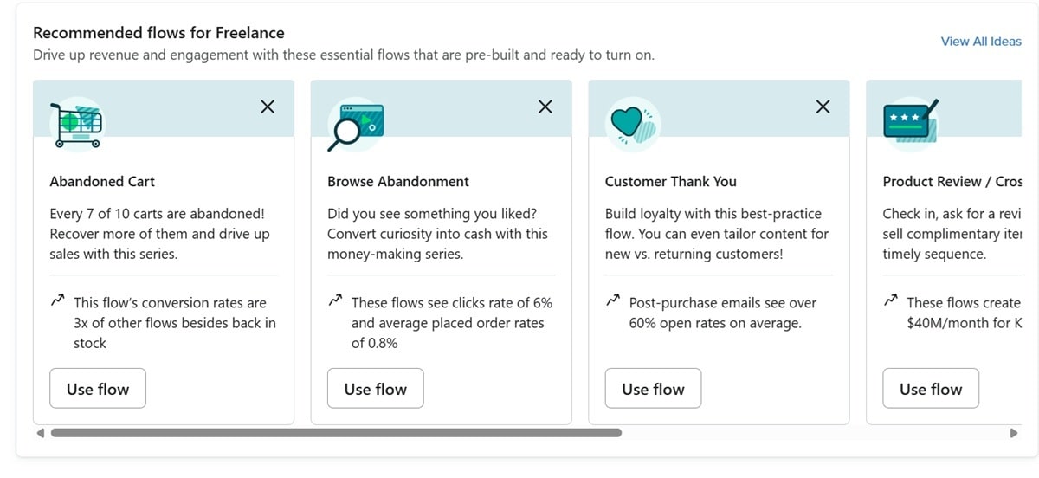Use the Abandoned Cart flow
The width and height of the screenshot is (1039, 478).
click(98, 389)
